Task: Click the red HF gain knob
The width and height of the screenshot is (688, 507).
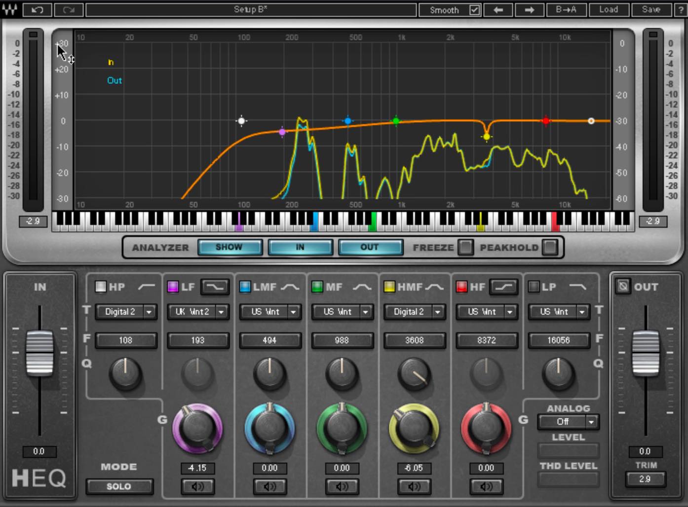Action: point(486,428)
